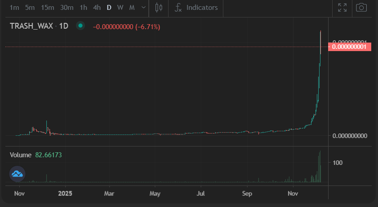This screenshot has width=378, height=207.
Task: Click the green market status dot
Action: coord(80,26)
